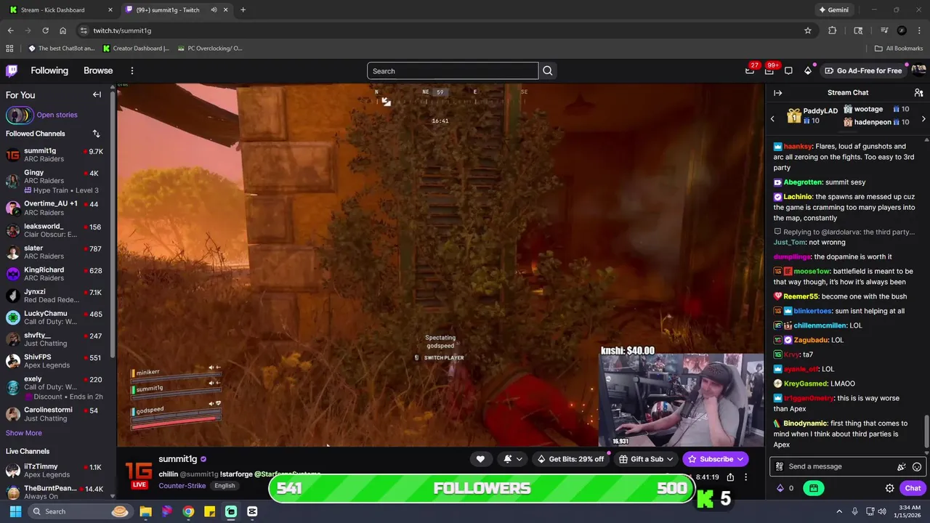Open stories link

(57, 115)
